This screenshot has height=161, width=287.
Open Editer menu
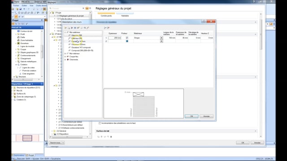click(x=24, y=5)
